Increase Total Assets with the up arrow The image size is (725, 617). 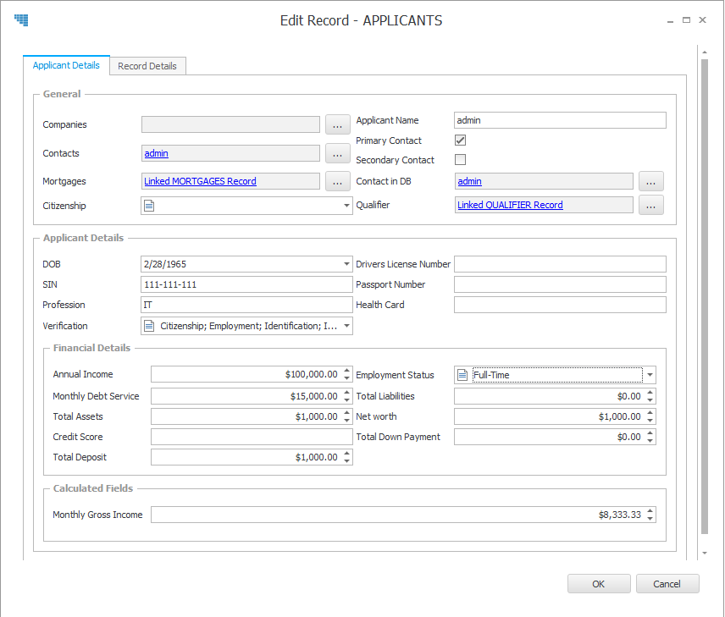[346, 413]
